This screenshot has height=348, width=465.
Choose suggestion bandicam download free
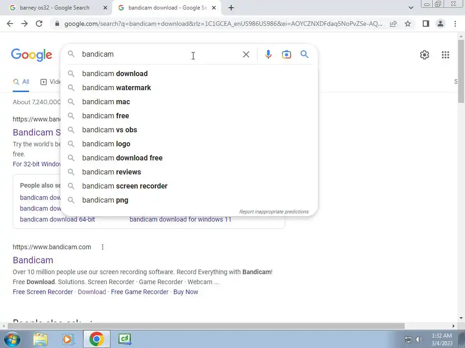(189, 158)
